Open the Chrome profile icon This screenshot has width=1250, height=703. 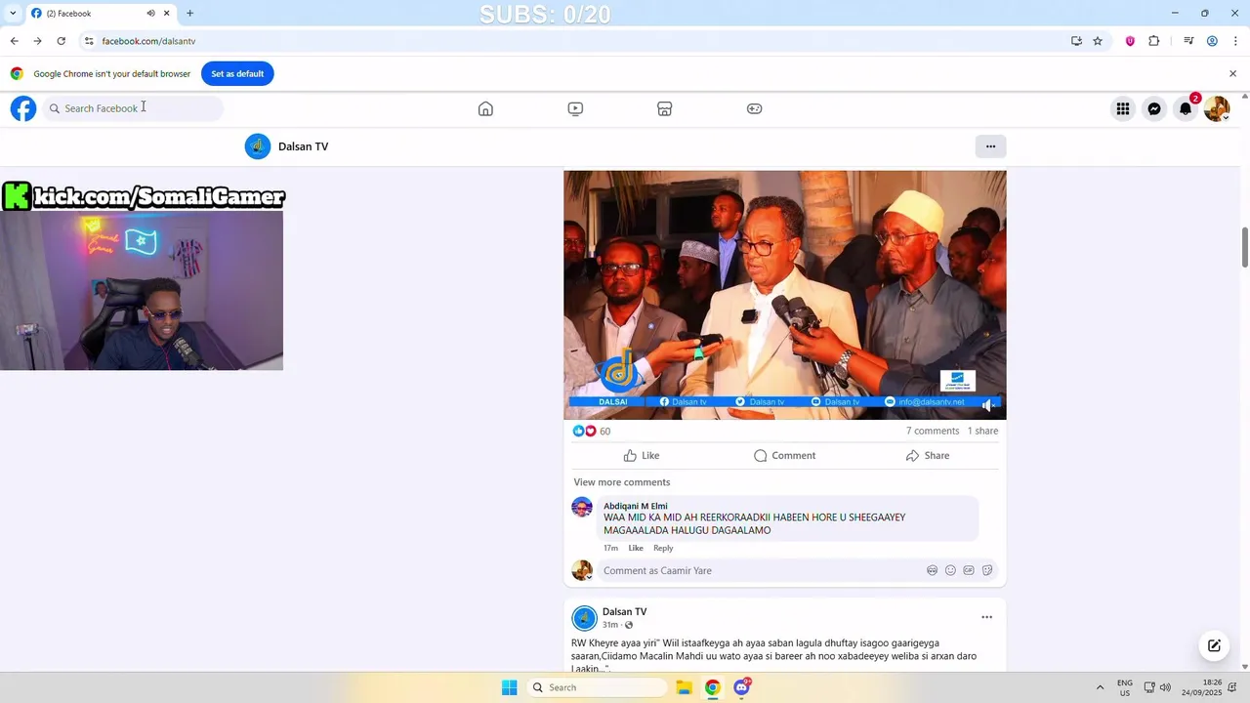pos(1212,41)
